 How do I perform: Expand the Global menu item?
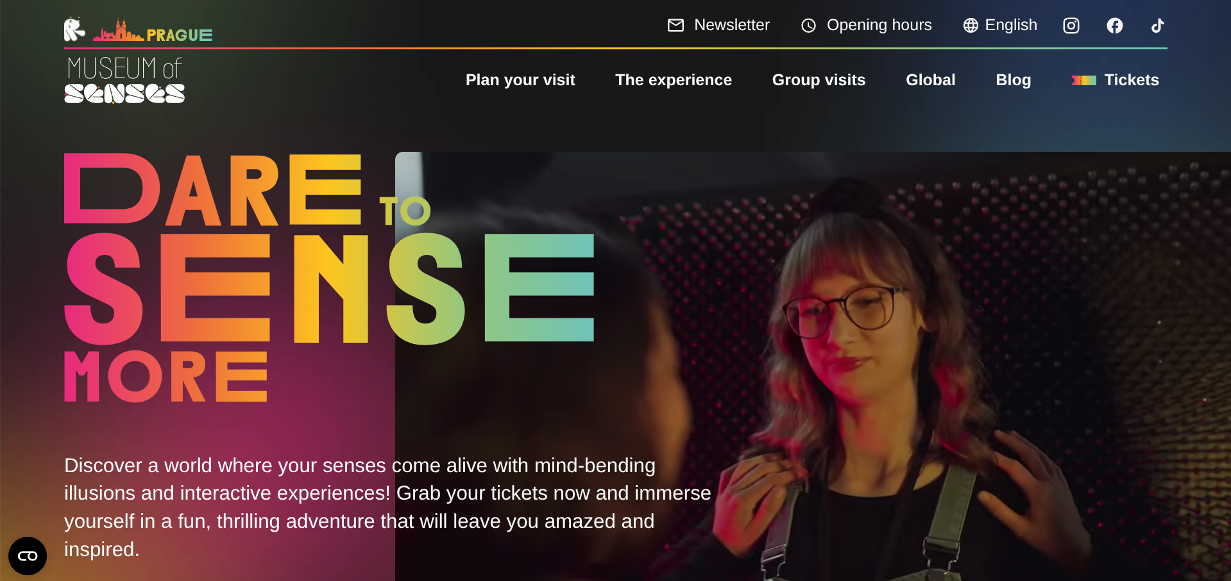[x=931, y=80]
